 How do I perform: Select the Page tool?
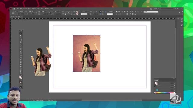pyautogui.click(x=21, y=38)
